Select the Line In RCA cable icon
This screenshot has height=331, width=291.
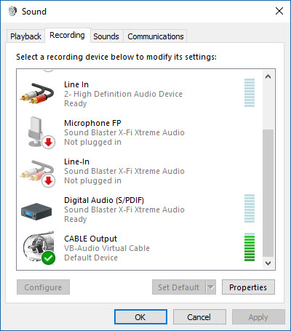pyautogui.click(x=37, y=93)
